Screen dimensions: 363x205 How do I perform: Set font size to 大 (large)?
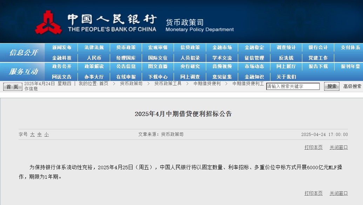coord(32,135)
